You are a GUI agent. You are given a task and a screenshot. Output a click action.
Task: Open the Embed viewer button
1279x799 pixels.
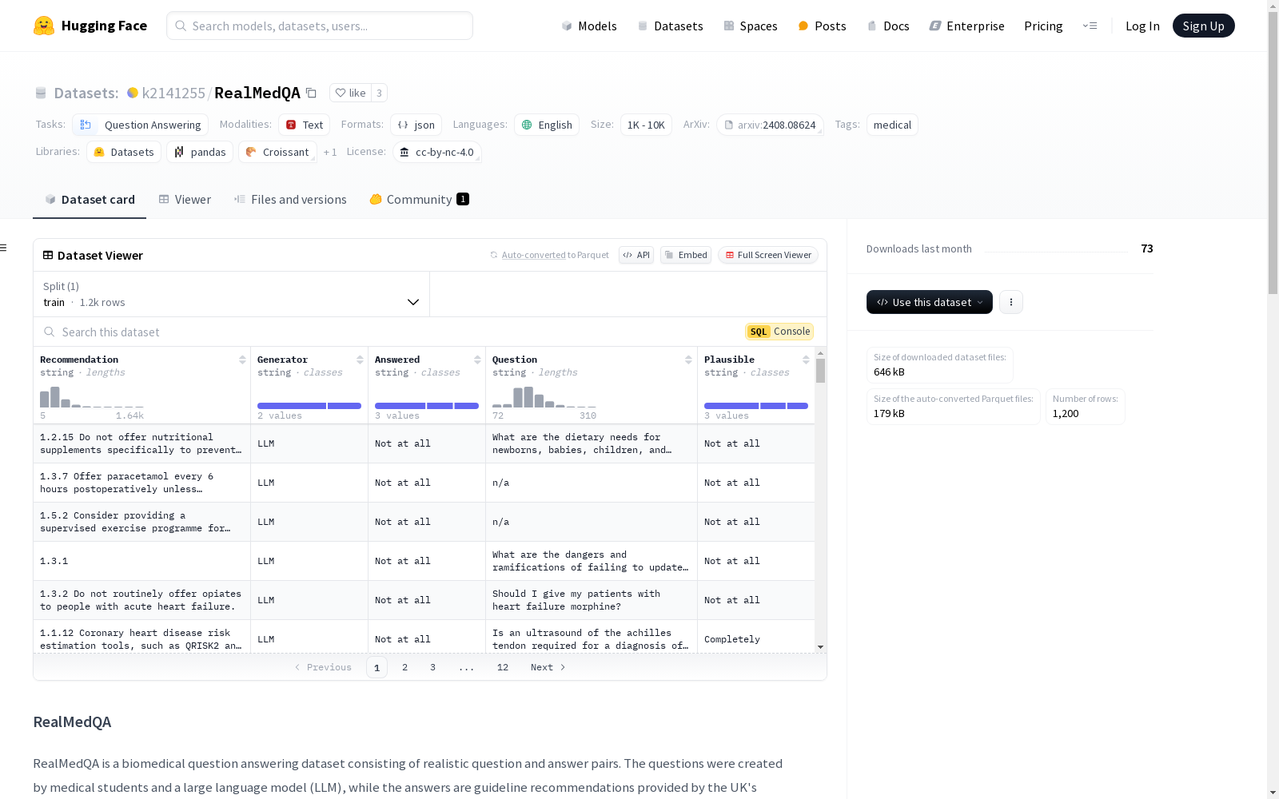coord(686,255)
